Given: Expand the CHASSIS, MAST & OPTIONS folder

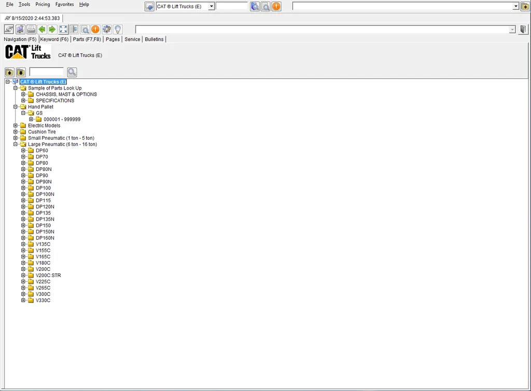Looking at the screenshot, I should tap(23, 94).
